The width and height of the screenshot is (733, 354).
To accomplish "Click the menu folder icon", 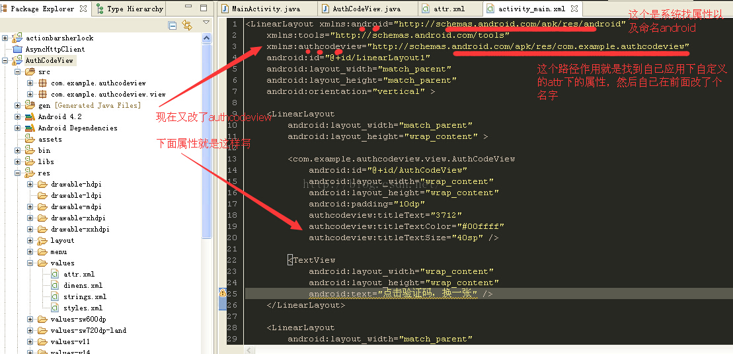I will coord(42,251).
